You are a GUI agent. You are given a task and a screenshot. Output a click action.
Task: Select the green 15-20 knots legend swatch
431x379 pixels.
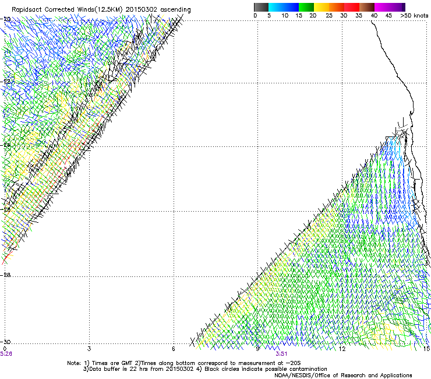coord(306,7)
